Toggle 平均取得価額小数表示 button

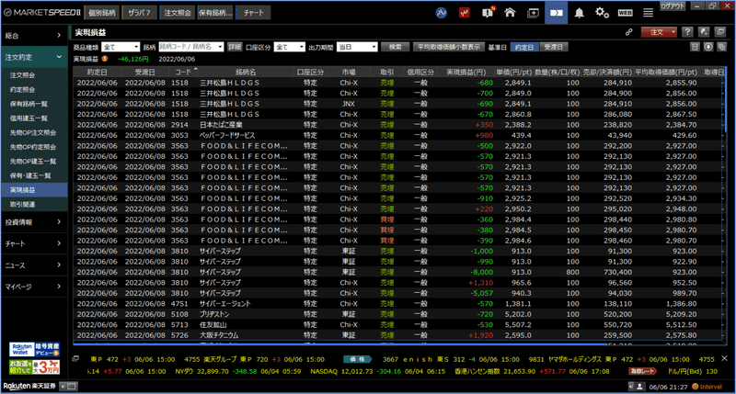(x=448, y=47)
